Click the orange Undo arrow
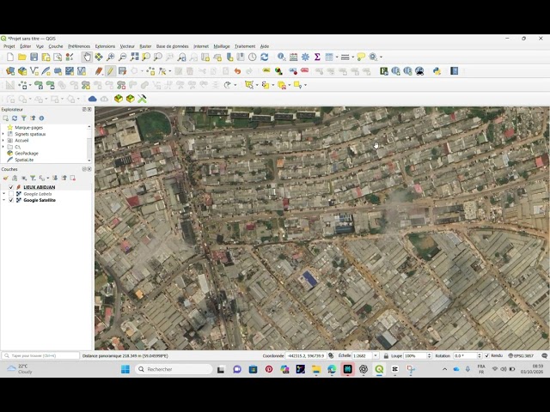The image size is (550, 412). [237, 71]
